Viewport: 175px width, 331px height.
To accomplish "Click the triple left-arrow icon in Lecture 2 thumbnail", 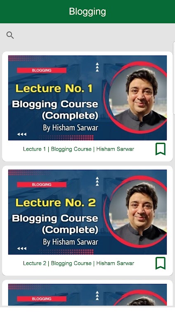I will coord(22,249).
